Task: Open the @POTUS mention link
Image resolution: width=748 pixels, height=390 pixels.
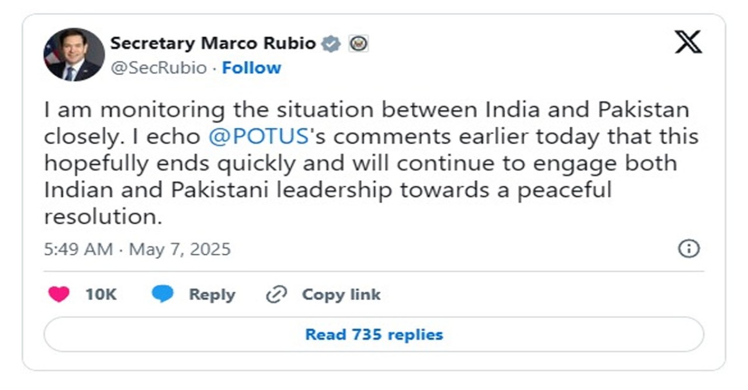Action: pyautogui.click(x=258, y=136)
